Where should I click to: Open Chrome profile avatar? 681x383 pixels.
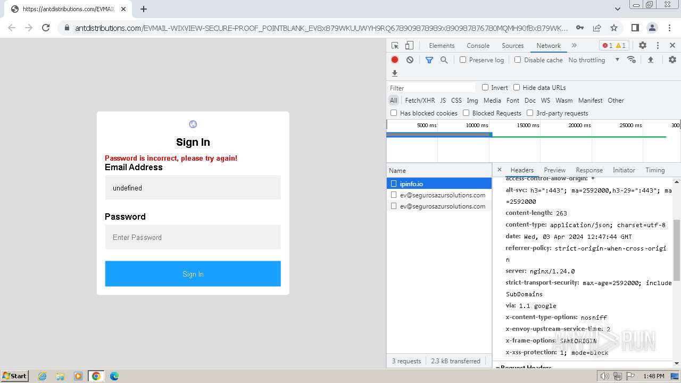point(652,28)
